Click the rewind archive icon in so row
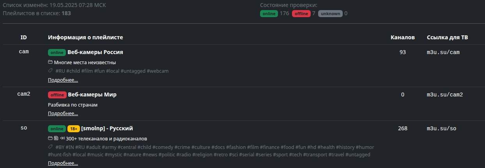Image resolution: width=485 pixels, height=168 pixels. (62, 138)
